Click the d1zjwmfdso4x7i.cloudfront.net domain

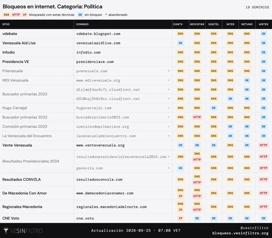(x=108, y=90)
